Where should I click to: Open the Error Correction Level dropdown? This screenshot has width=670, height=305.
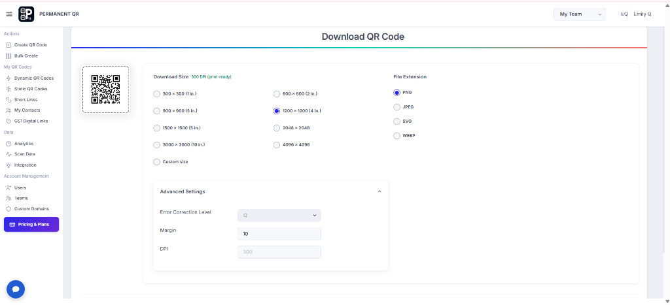coord(279,216)
